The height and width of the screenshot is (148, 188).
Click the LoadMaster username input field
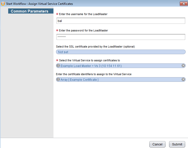click(x=121, y=21)
